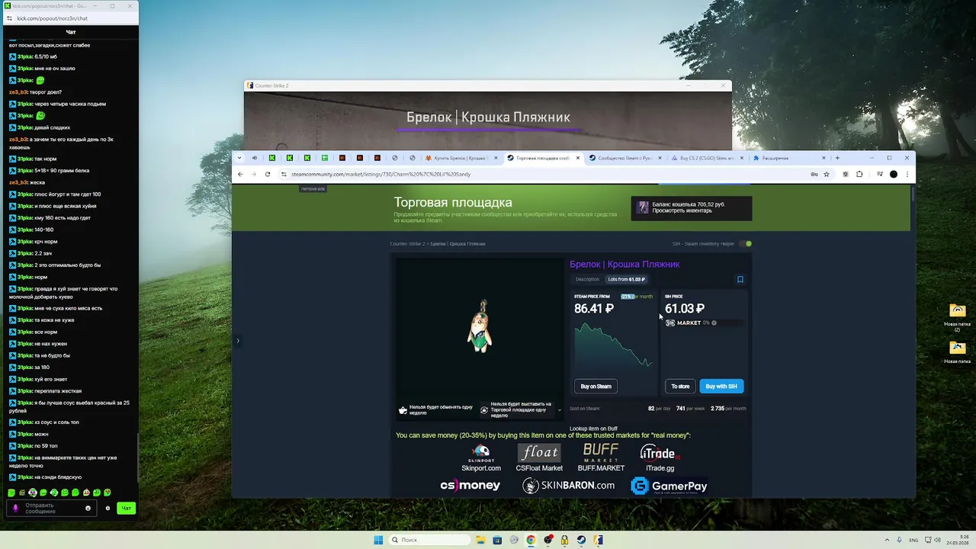Open the 'Новая папка' desktop folder
The height and width of the screenshot is (549, 976).
pyautogui.click(x=958, y=352)
